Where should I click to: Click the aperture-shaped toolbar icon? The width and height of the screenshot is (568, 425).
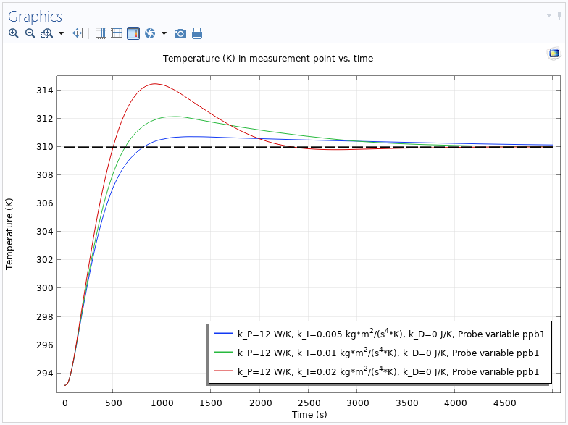pyautogui.click(x=150, y=33)
